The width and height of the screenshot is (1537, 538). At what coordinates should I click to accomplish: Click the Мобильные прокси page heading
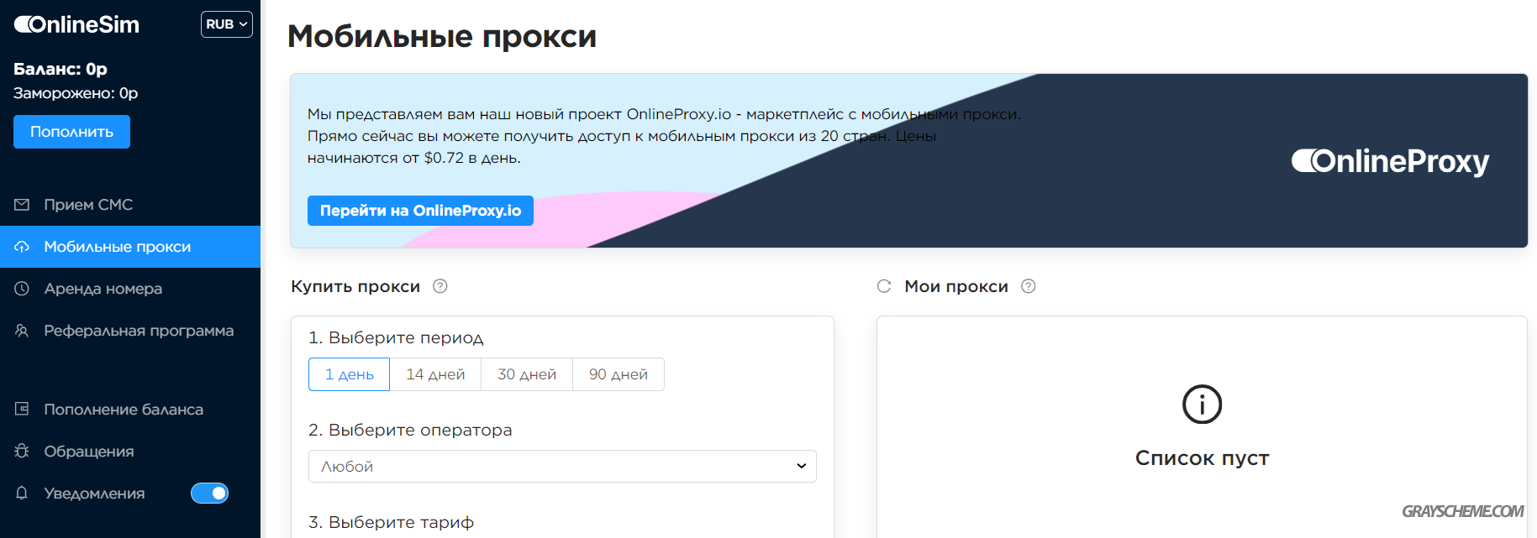(x=442, y=36)
